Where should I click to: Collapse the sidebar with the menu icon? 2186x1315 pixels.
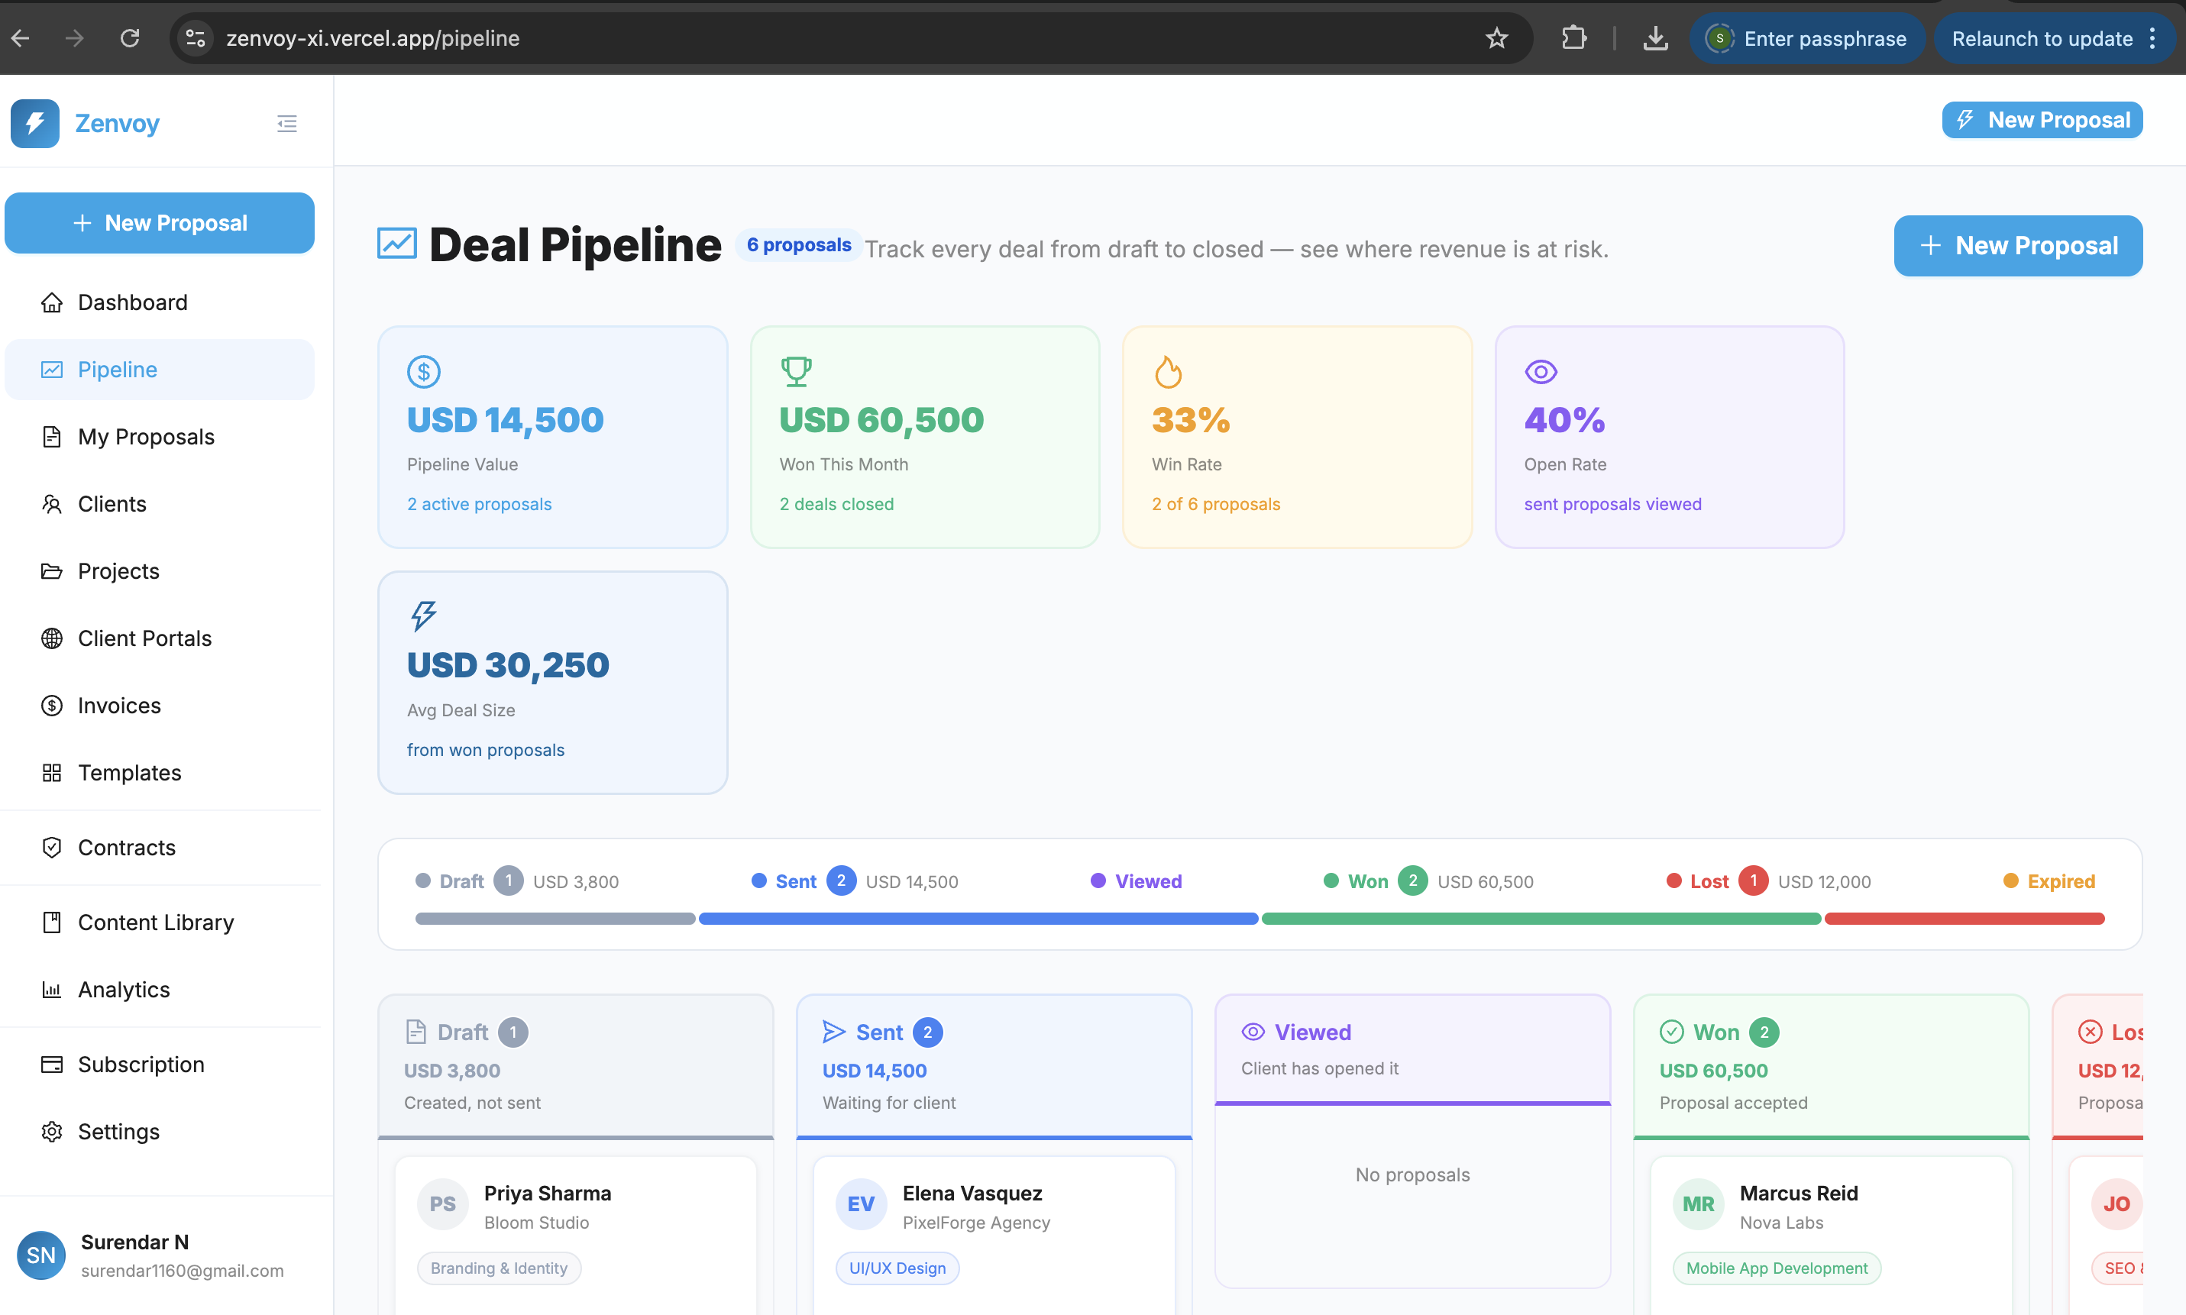pyautogui.click(x=286, y=123)
